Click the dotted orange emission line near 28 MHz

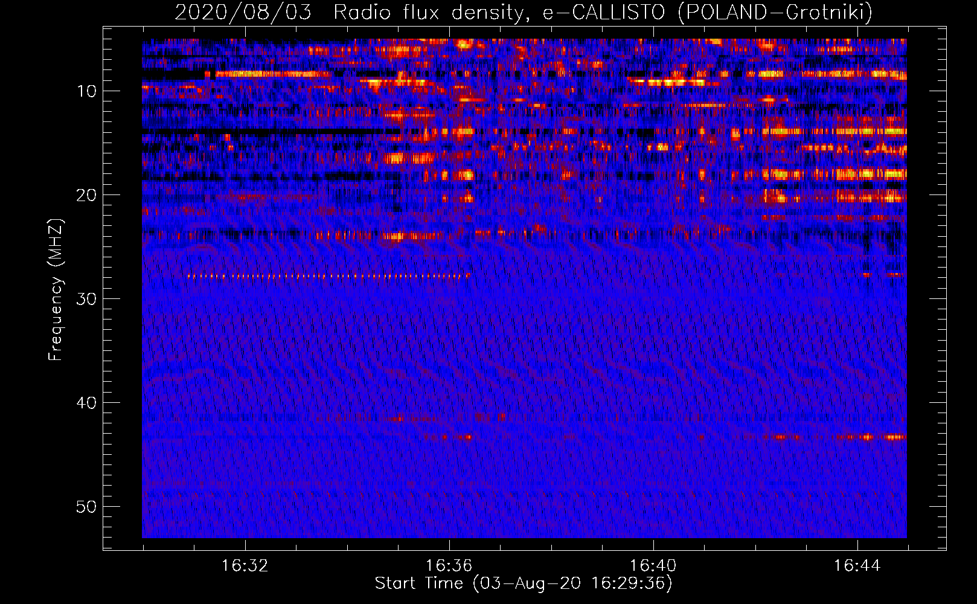(x=328, y=276)
